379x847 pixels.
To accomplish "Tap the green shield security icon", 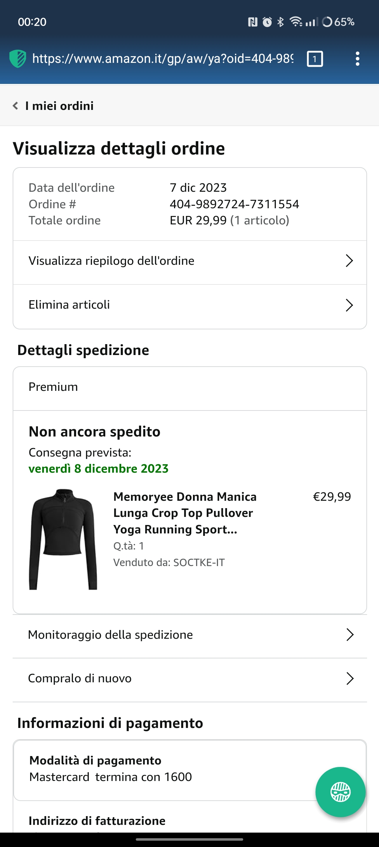I will (x=18, y=59).
